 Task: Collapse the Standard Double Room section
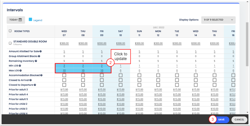(10, 43)
